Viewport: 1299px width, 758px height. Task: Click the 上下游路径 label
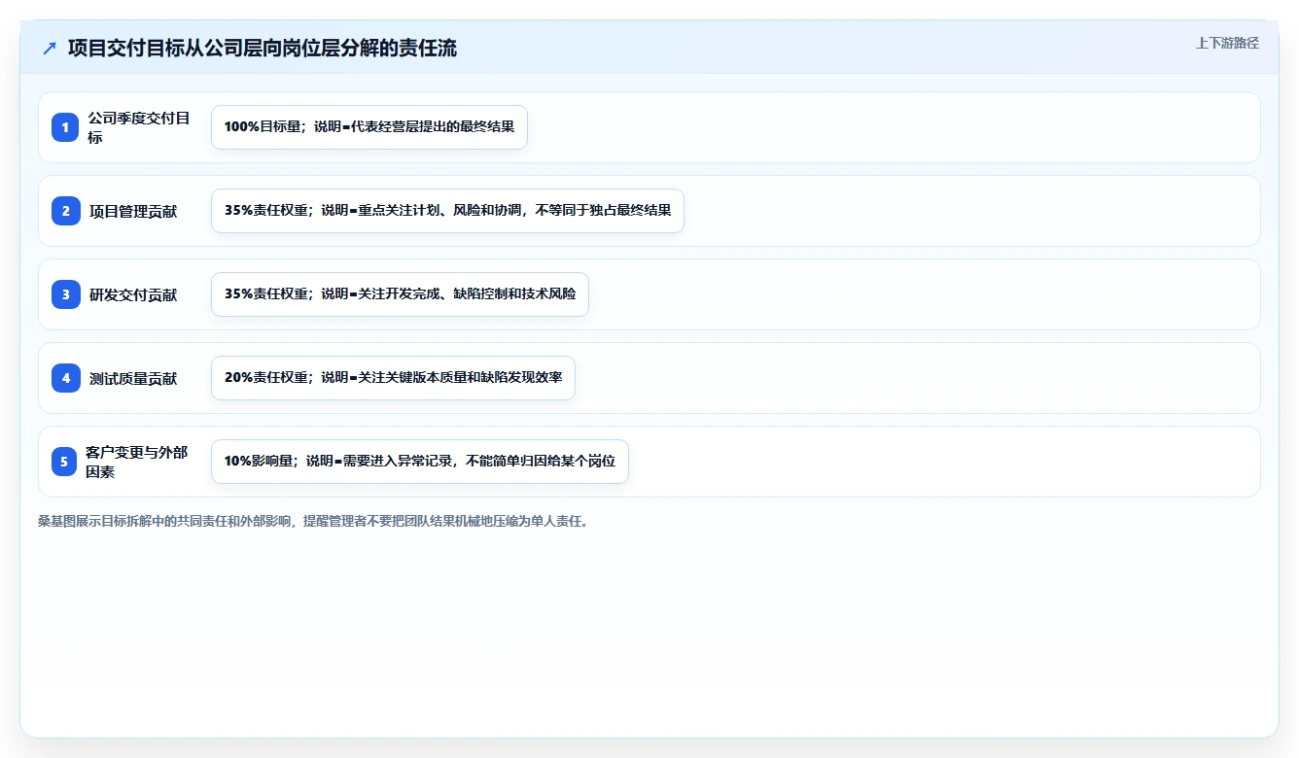[1227, 43]
